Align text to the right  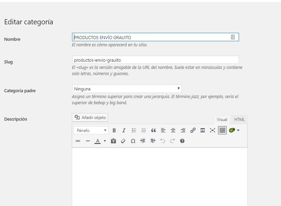[183, 131]
